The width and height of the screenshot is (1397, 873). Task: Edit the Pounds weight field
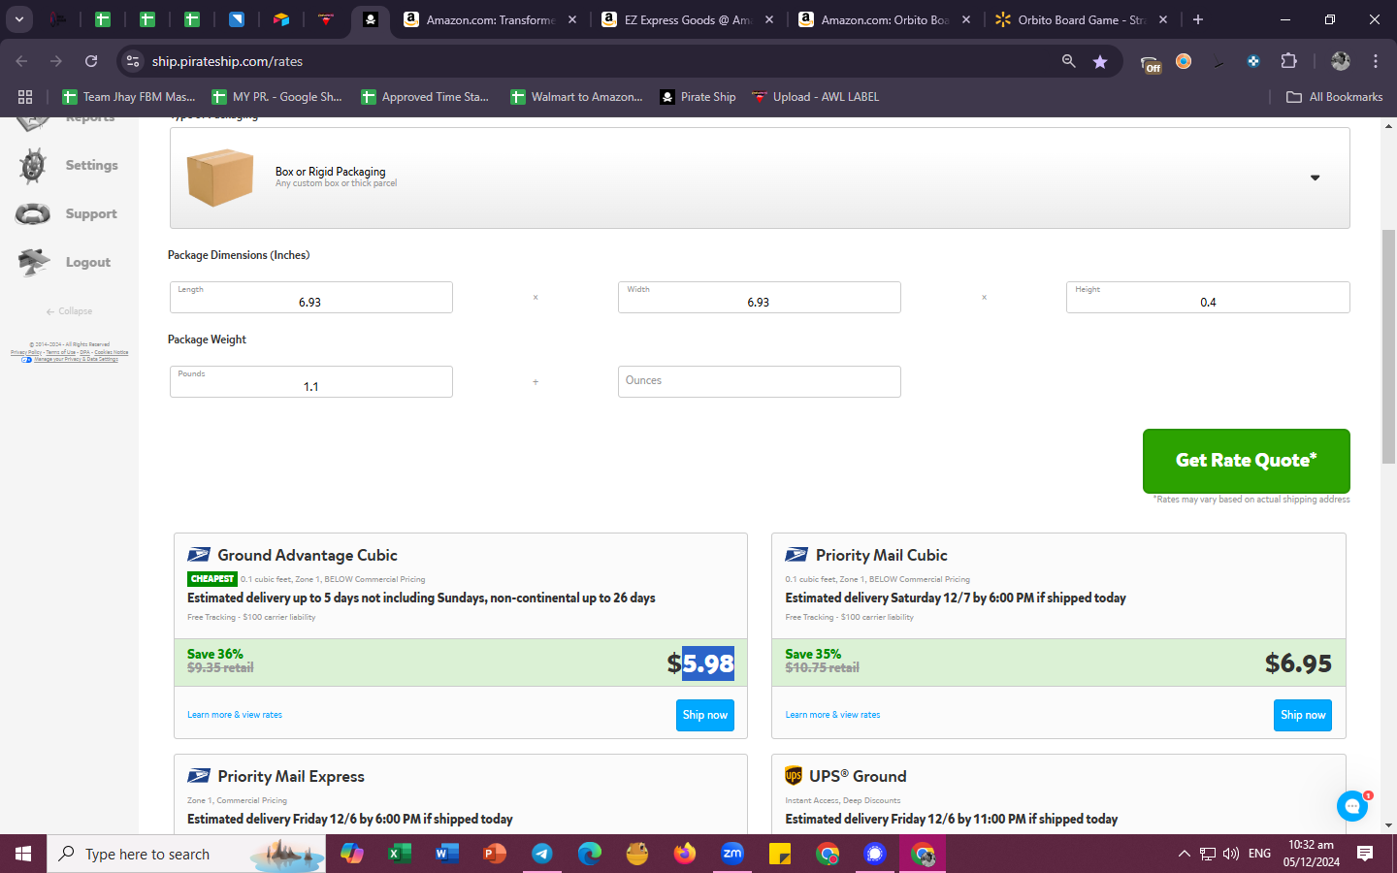[310, 382]
